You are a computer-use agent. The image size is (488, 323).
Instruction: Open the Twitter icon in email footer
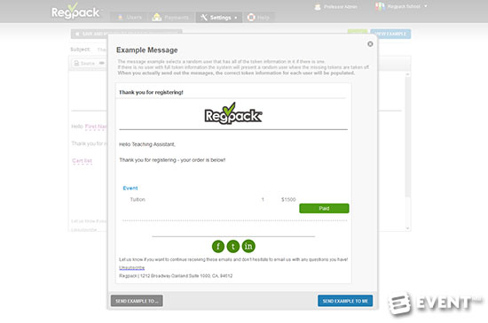click(233, 246)
